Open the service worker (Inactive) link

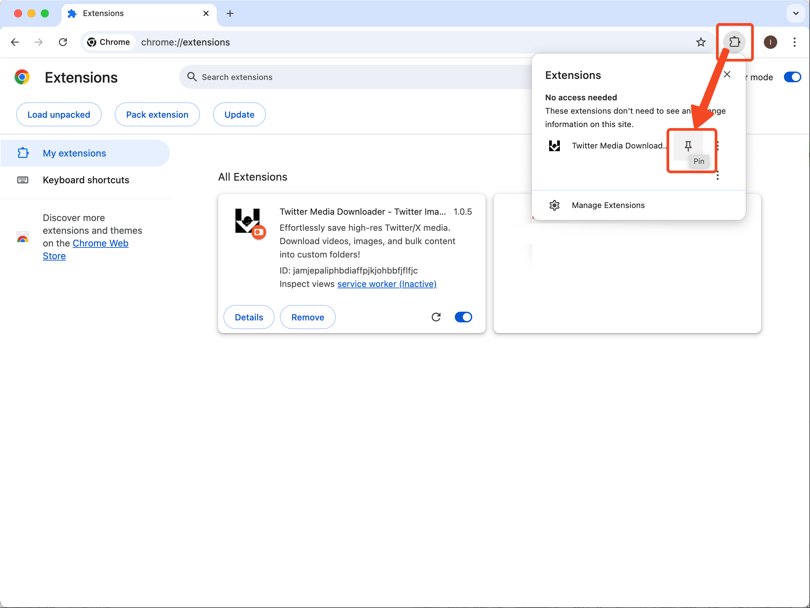(x=387, y=284)
